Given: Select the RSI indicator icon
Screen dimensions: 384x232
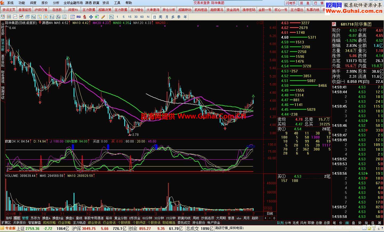Looking at the screenshot, I should 79,17.
